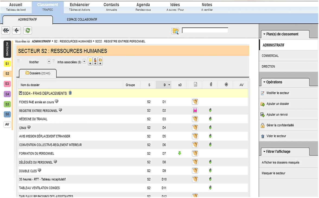
Task: Open the Agenda Rendez-vous menu
Action: 143,7
